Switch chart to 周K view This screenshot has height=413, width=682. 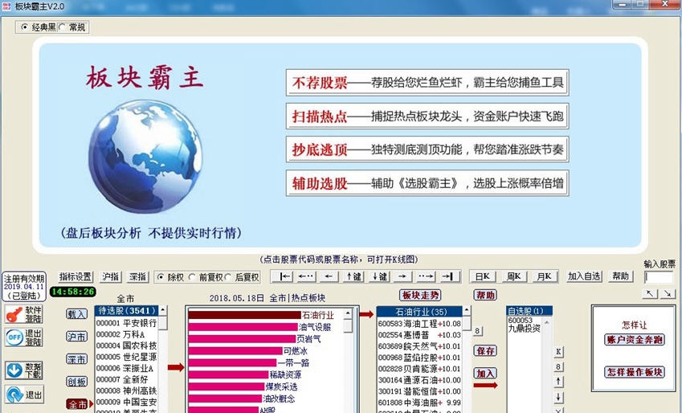tap(513, 276)
